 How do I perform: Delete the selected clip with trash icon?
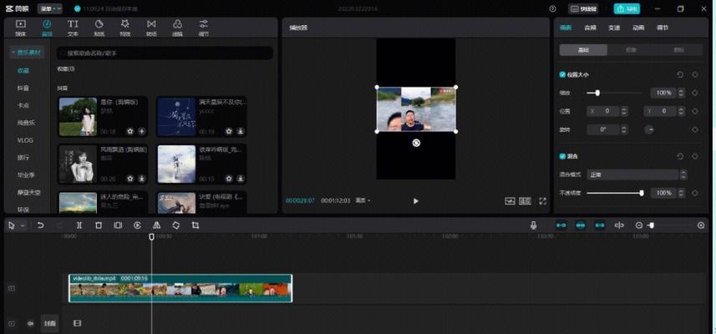tap(99, 225)
